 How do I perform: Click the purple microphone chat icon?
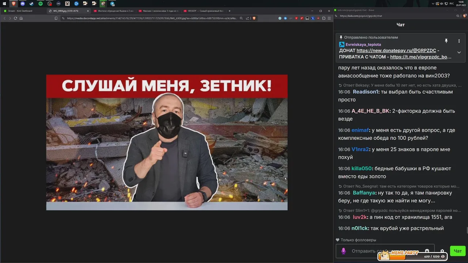[343, 251]
